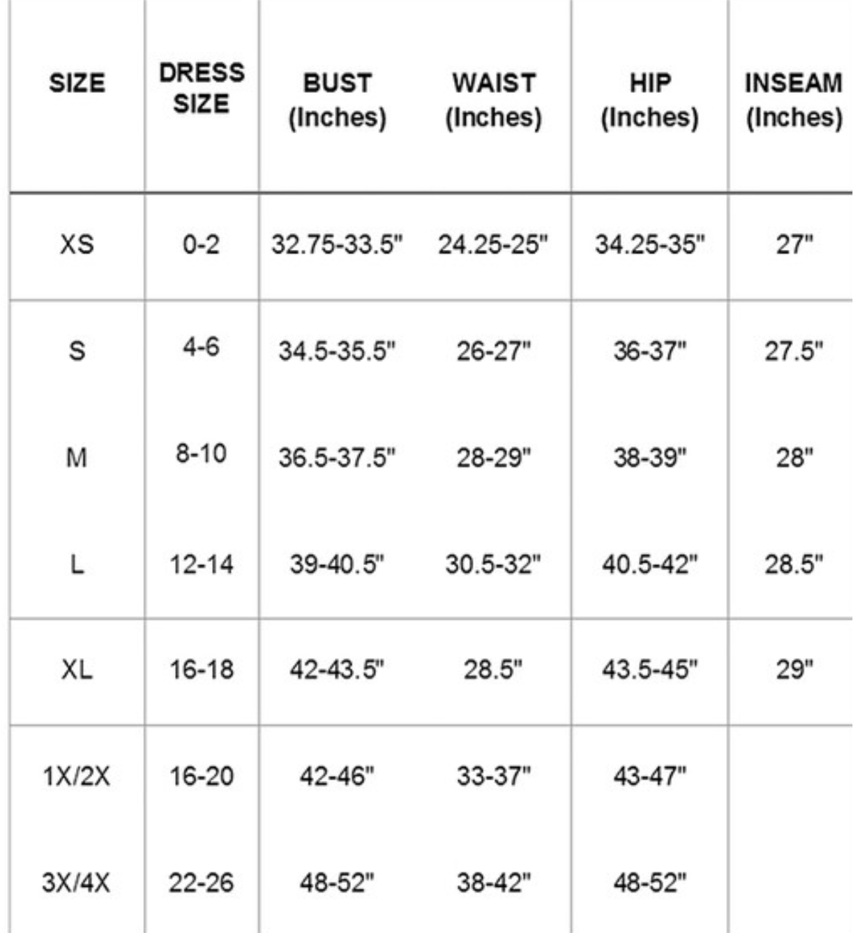Click bust value 36.5-37.5"
853x933 pixels.
[x=337, y=458]
